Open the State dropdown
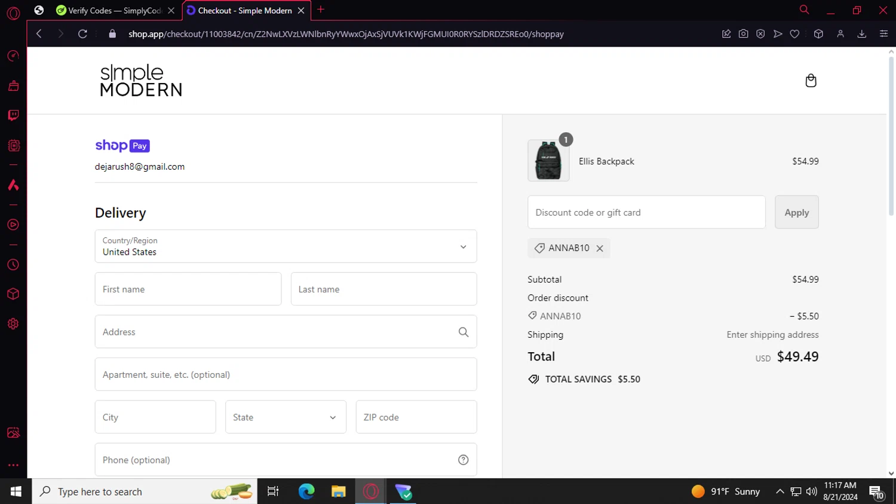This screenshot has width=896, height=504. coord(286,417)
